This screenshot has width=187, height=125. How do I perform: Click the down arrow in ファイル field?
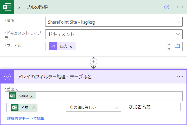click(x=169, y=49)
